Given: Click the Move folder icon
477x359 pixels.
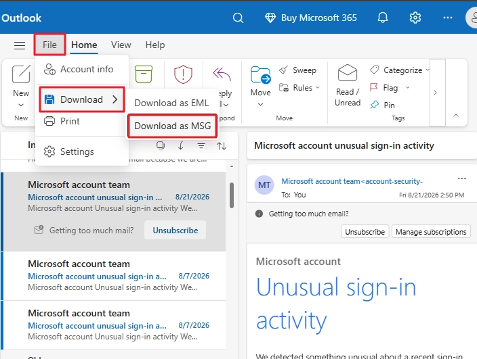Looking at the screenshot, I should pos(260,74).
